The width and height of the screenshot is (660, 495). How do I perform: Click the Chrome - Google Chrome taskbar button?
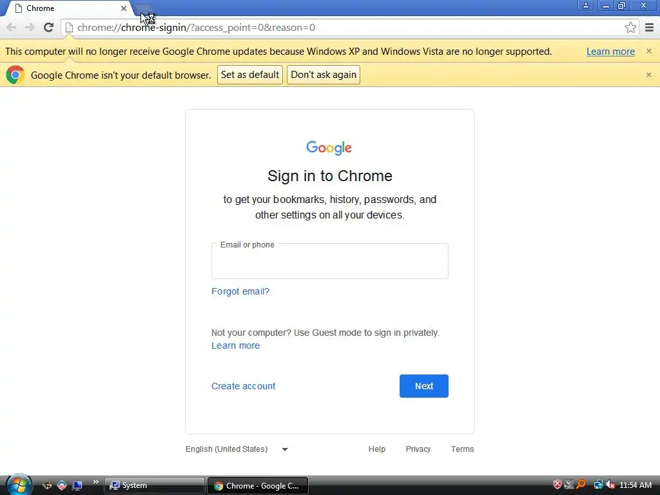tap(258, 485)
